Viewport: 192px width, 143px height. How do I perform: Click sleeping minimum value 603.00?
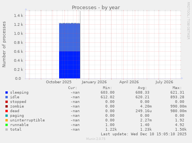(x=107, y=93)
